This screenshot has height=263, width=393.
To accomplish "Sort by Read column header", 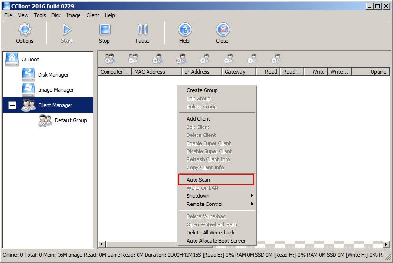I will tap(268, 72).
